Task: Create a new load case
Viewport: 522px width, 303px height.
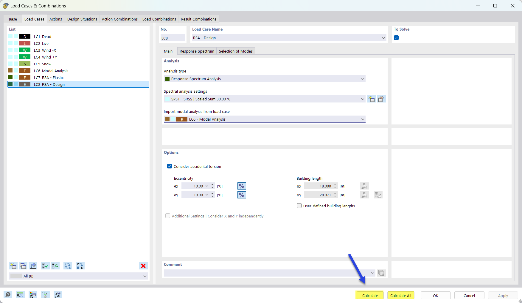Action: click(13, 266)
